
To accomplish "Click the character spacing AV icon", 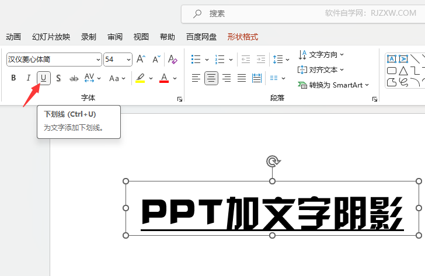I will (89, 78).
